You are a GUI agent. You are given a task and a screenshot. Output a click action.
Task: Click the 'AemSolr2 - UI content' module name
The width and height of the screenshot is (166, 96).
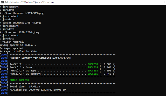coord(25,74)
